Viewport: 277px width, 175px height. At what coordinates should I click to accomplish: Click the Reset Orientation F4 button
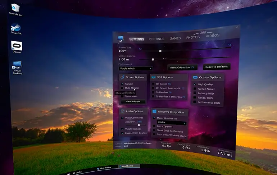pos(182,67)
